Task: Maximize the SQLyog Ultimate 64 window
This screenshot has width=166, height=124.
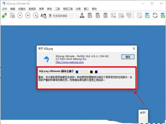Action: point(152,4)
